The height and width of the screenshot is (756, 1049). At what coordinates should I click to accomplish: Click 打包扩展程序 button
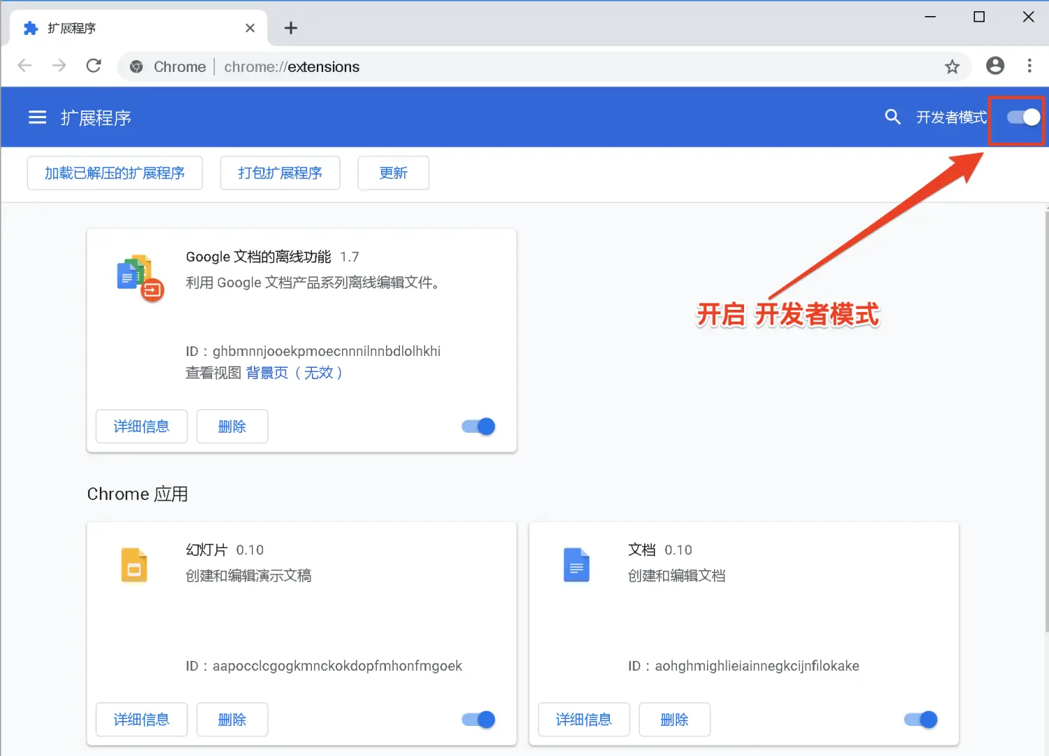pos(280,173)
